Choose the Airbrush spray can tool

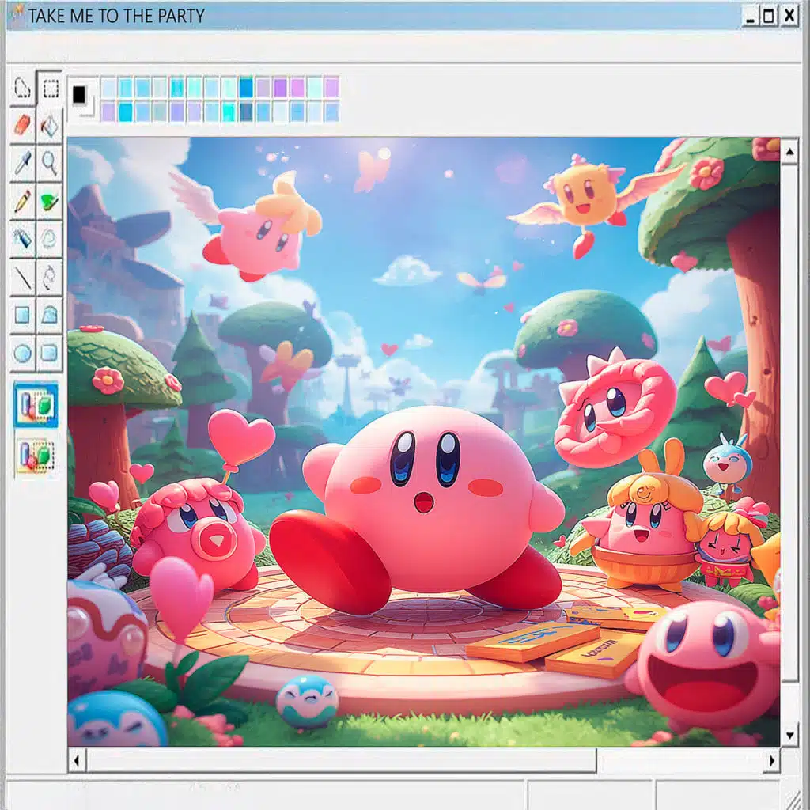(x=22, y=237)
